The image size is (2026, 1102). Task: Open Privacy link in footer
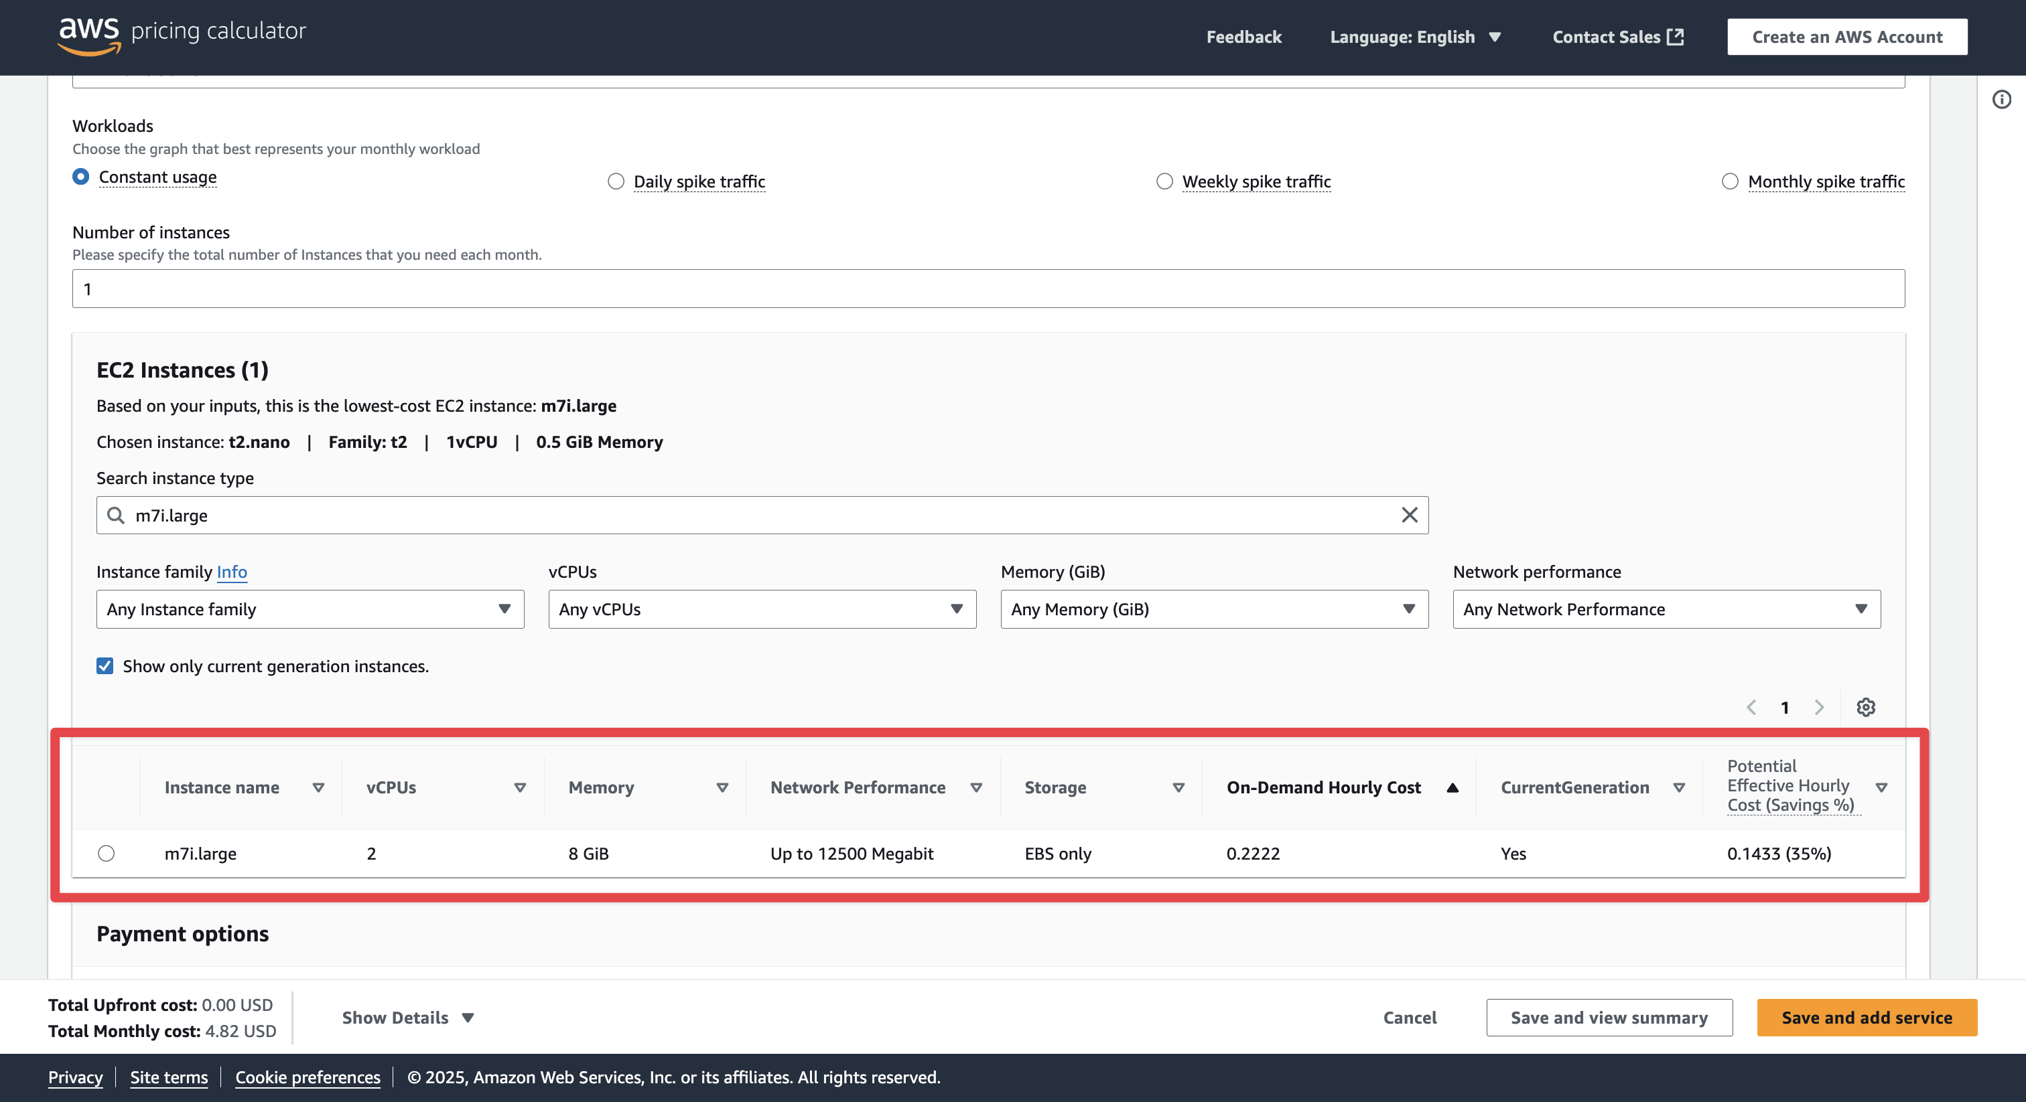[76, 1077]
